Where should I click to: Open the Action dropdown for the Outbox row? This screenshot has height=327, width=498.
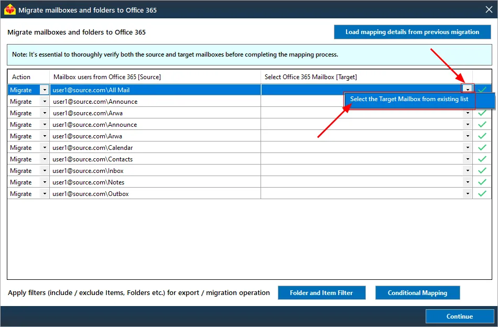tap(45, 194)
